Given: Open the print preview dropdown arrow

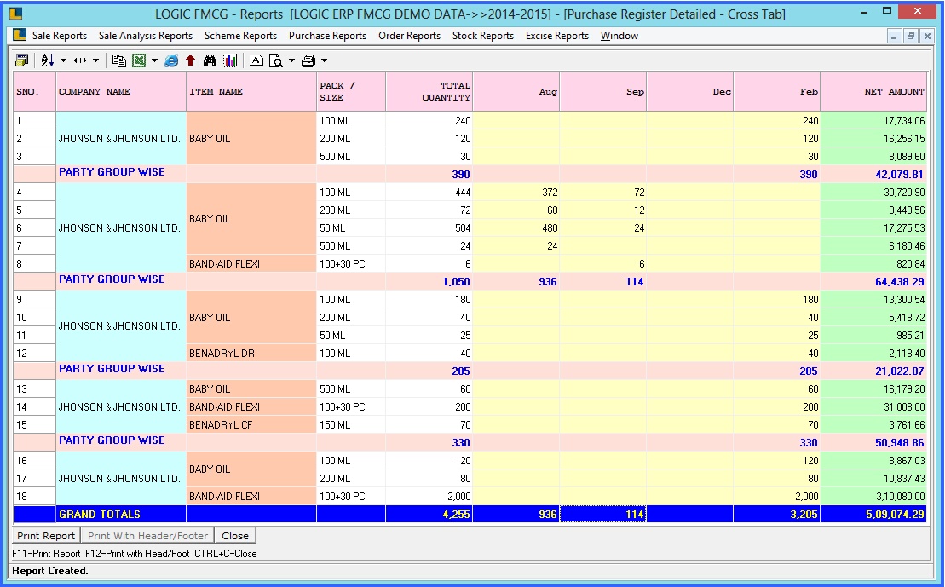Looking at the screenshot, I should point(291,60).
